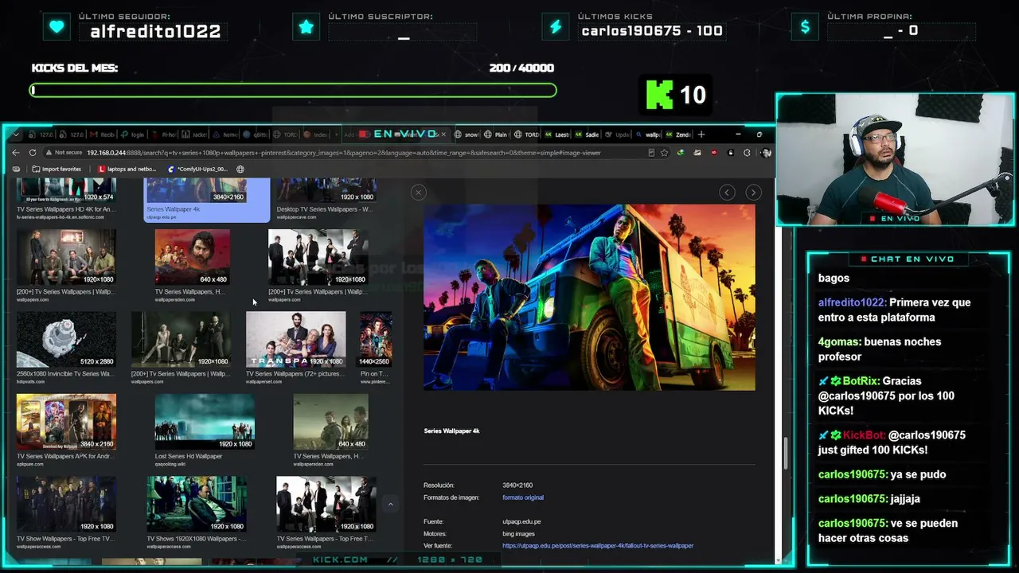The height and width of the screenshot is (573, 1019).
Task: Go to the next image in viewer
Action: pyautogui.click(x=753, y=192)
